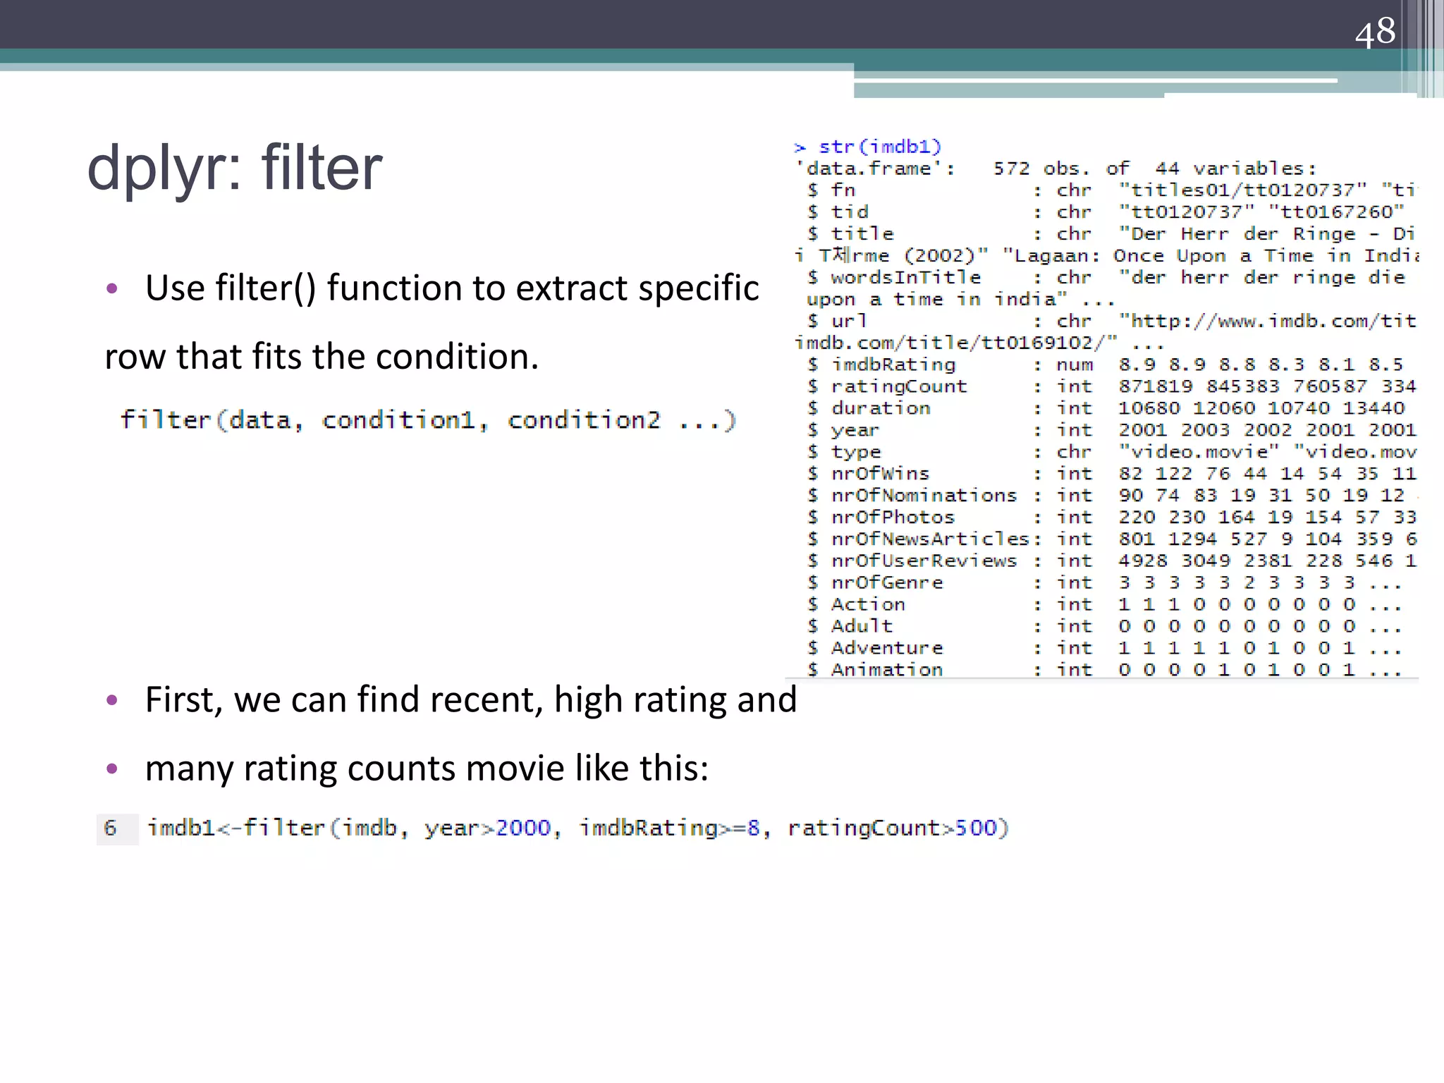Select the '$ Adult' variable row

(x=1104, y=628)
